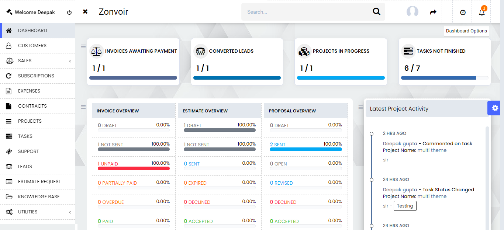Click the Testing status tag
504x230 pixels.
[405, 206]
